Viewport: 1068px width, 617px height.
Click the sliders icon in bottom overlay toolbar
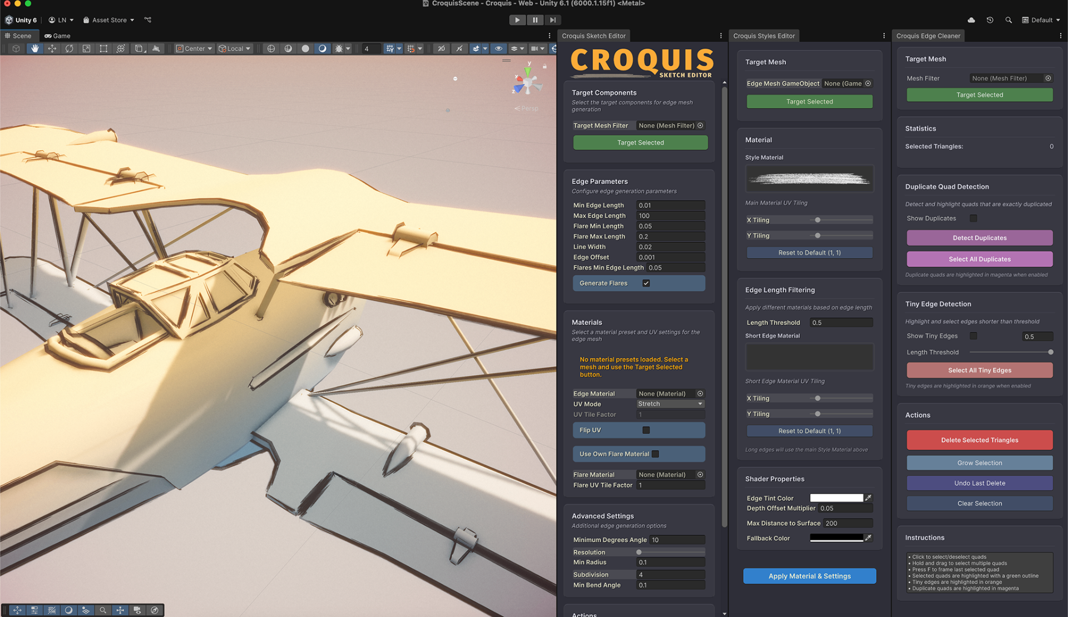pos(34,610)
